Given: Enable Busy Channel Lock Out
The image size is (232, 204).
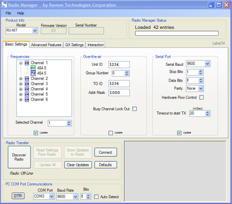Looking at the screenshot, I should [134, 109].
